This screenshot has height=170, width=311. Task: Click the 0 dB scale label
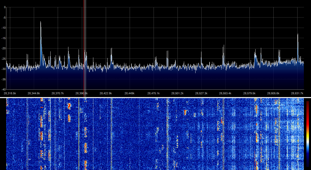click(5, 7)
